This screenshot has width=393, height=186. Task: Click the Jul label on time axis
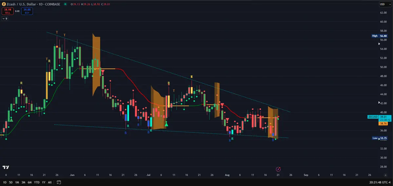click(x=148, y=175)
